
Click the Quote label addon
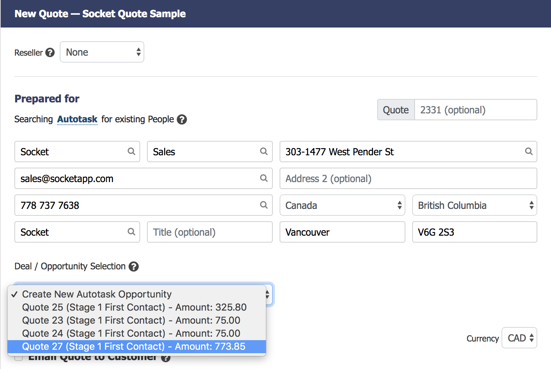[396, 110]
